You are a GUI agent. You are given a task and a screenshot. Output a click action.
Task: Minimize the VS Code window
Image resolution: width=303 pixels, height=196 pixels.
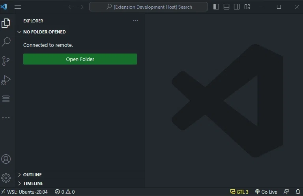[261, 7]
